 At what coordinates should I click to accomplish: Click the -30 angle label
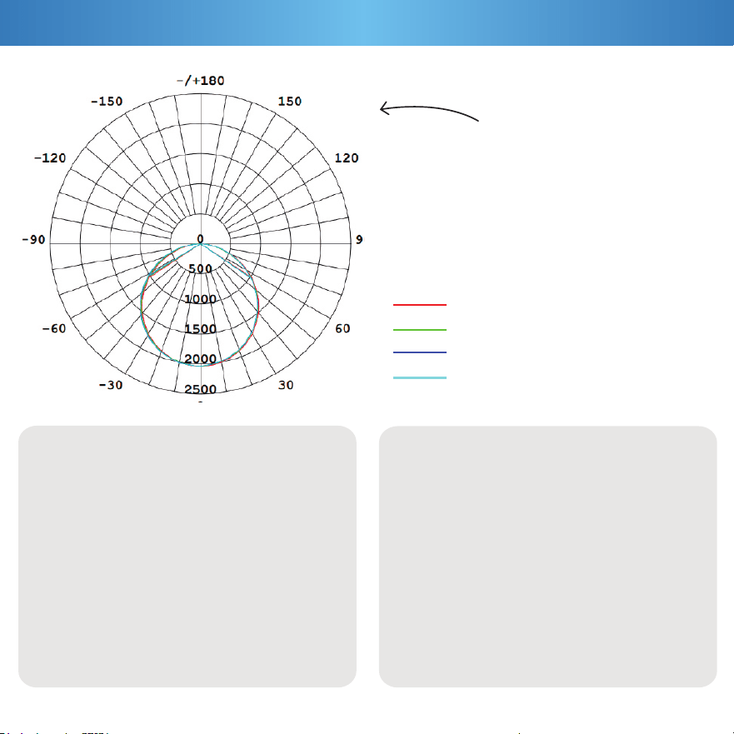pyautogui.click(x=111, y=385)
